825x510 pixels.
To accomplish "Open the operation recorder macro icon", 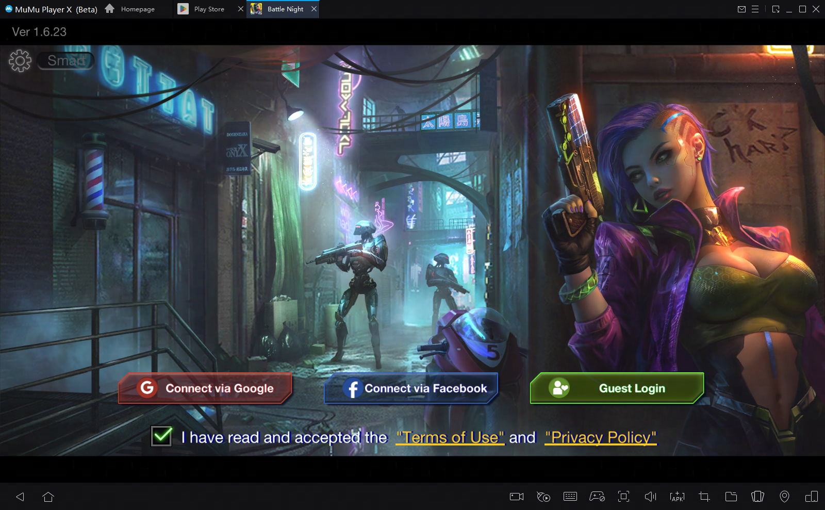I will pyautogui.click(x=543, y=497).
